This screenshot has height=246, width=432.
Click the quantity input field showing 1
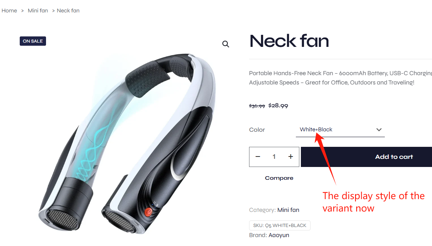274,157
